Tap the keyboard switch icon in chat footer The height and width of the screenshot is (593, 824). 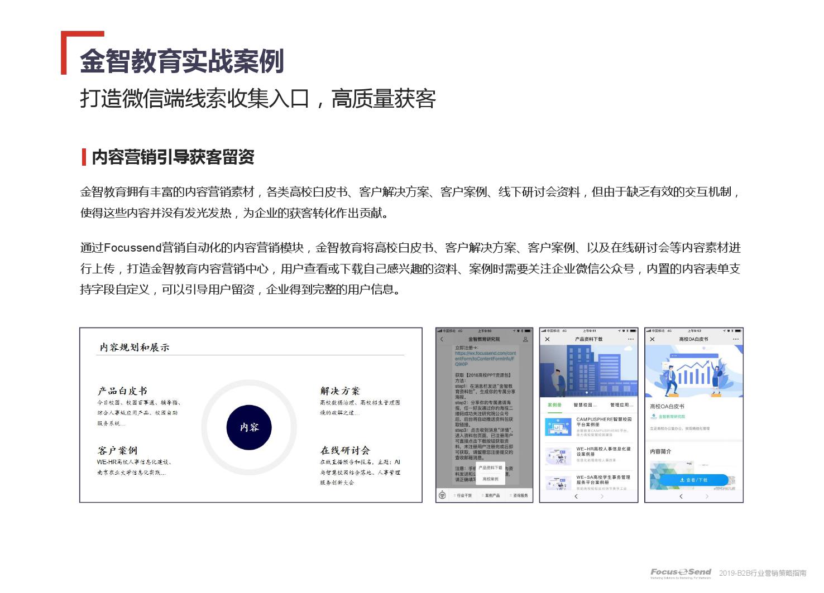click(442, 495)
